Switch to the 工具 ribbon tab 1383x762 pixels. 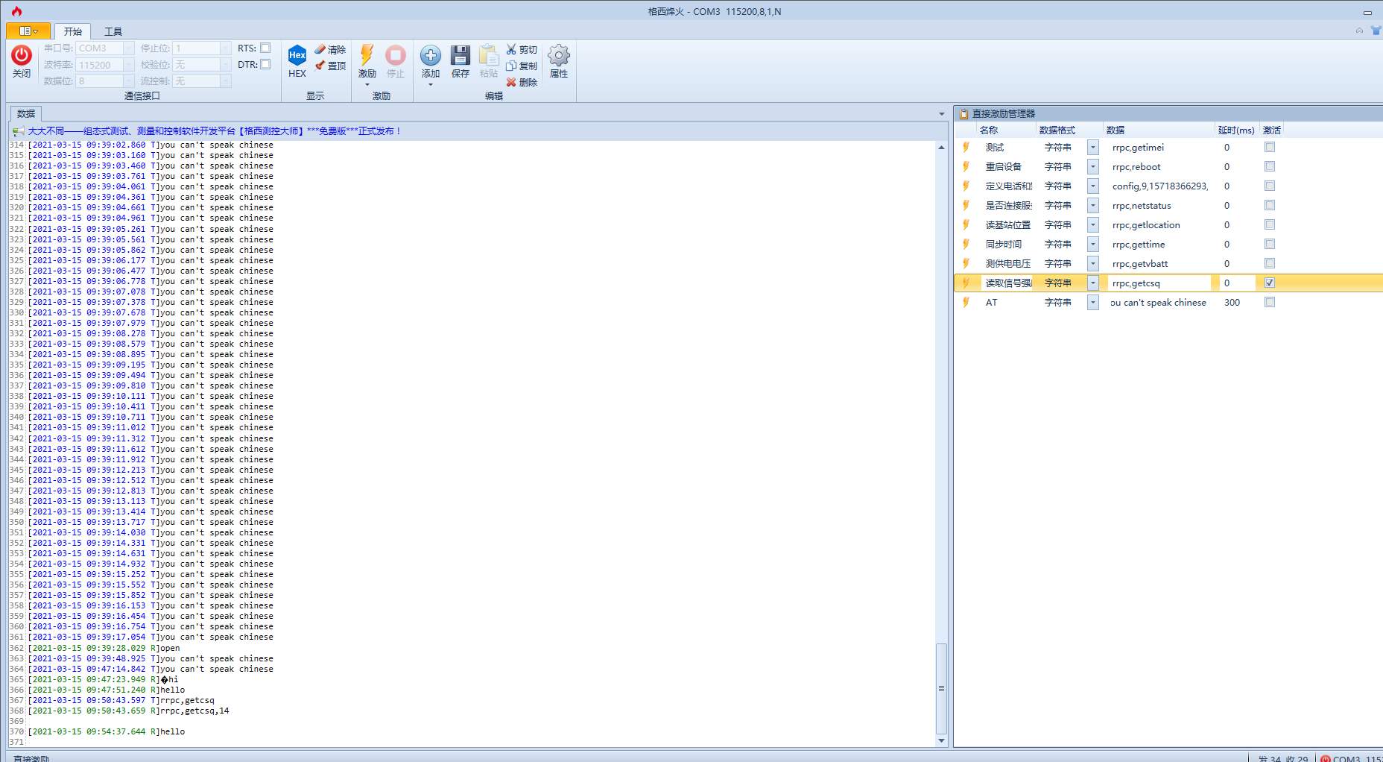pos(113,31)
